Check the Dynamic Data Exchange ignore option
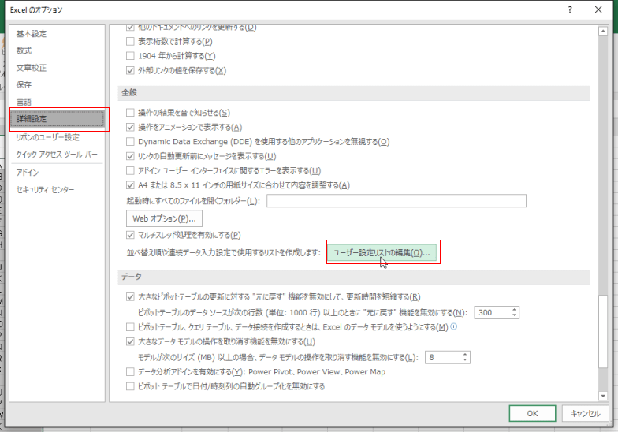 coord(130,141)
